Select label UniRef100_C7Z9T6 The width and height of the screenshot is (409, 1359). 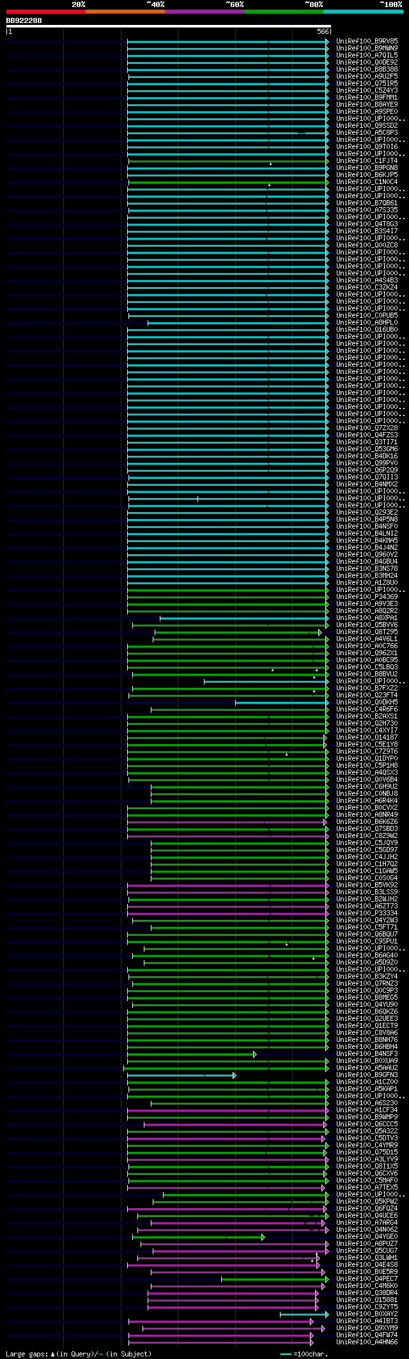click(367, 751)
